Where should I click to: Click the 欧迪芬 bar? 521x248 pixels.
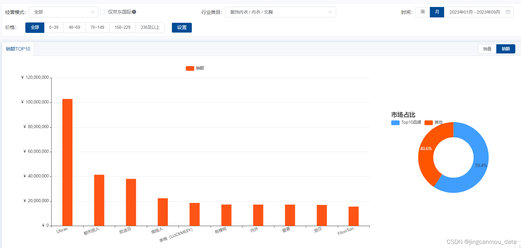coord(131,202)
